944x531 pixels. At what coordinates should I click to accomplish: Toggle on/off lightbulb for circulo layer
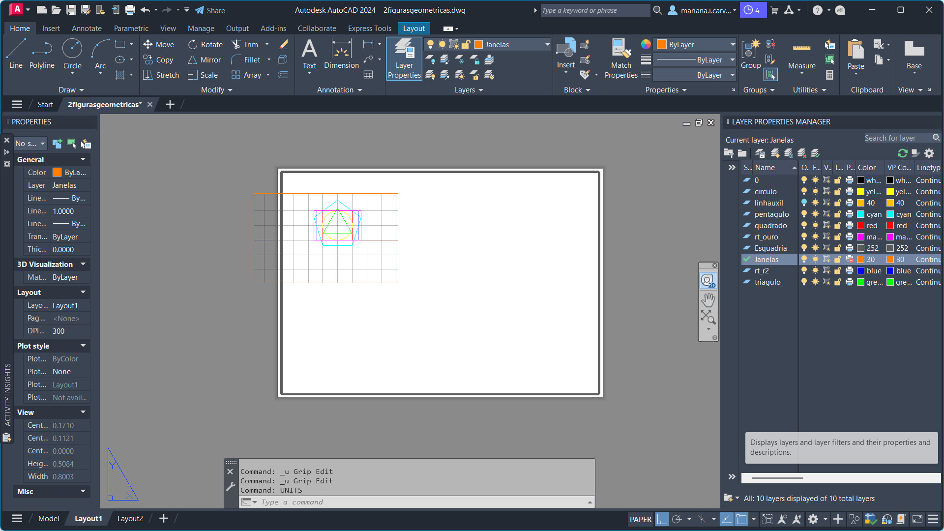(x=804, y=192)
